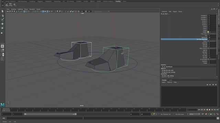
Task: Select the output node under OUTPUTS
Action: click(x=168, y=76)
